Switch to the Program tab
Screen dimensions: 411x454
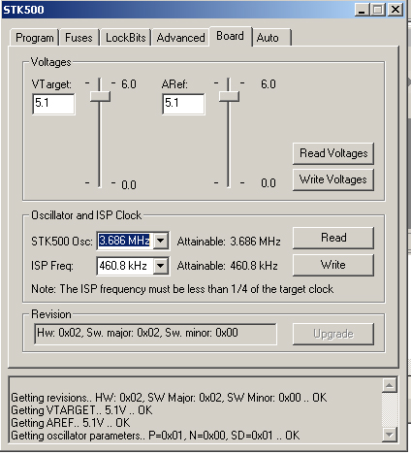tap(35, 38)
